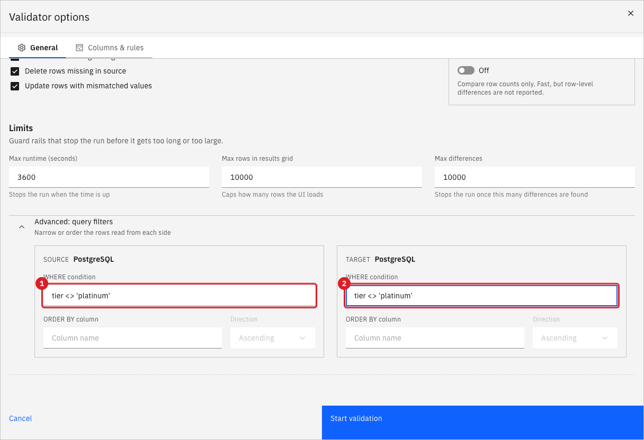The image size is (644, 440).
Task: Click the General tab gear icon
Action: pos(22,48)
